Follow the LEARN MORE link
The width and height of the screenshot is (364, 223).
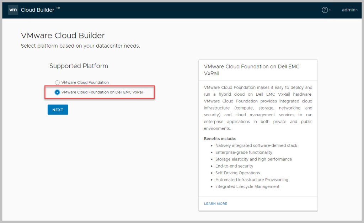pyautogui.click(x=215, y=204)
